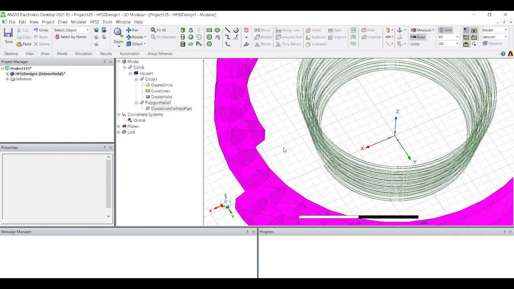Viewport: 514px width, 289px height.
Task: Click the Show selected objects eye icon
Action: (96, 37)
